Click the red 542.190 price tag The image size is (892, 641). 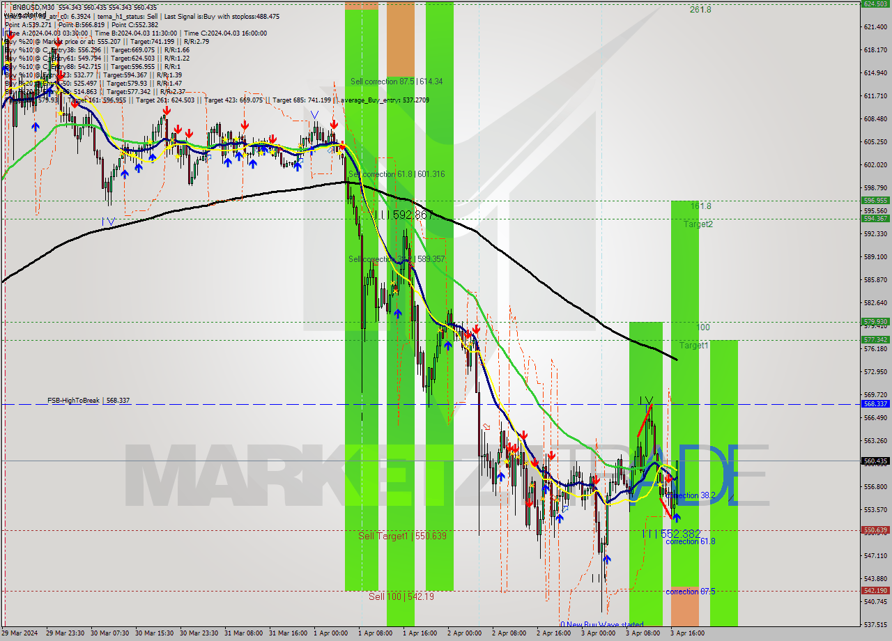pos(875,591)
